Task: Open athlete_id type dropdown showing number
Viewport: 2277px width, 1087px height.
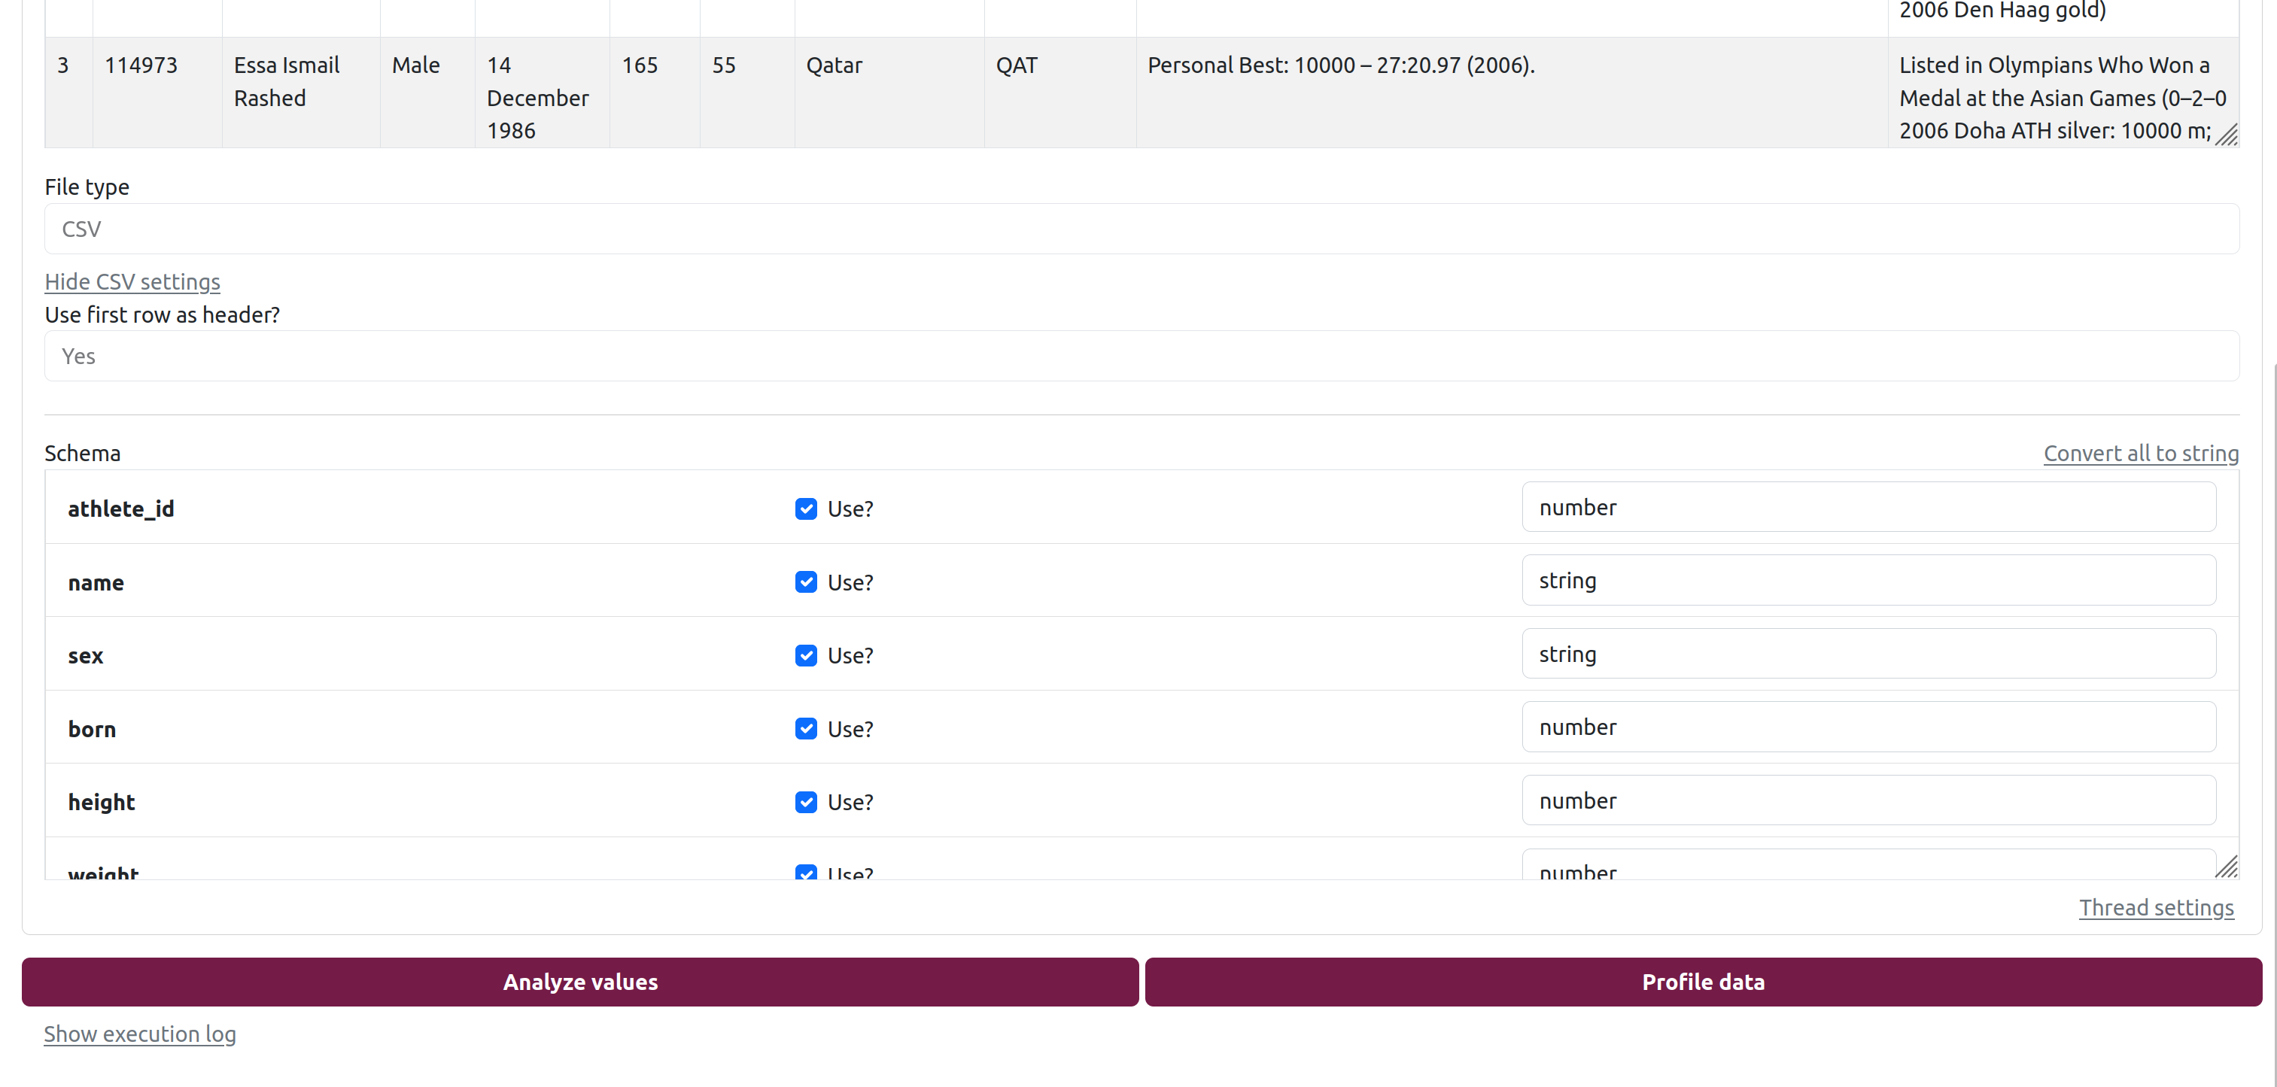Action: tap(1868, 507)
